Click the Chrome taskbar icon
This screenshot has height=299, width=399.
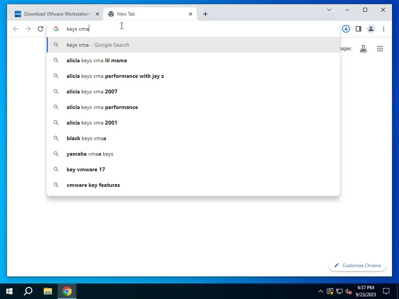67,291
